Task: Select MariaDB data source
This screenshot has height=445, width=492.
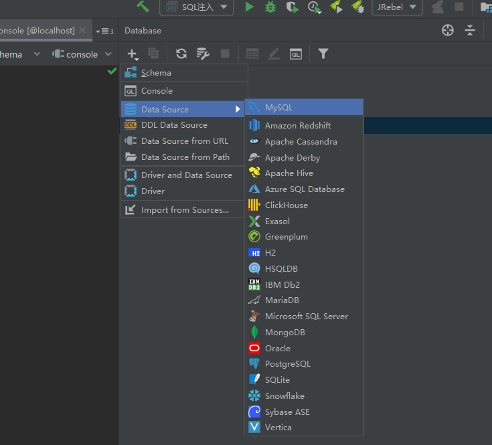Action: coord(304,300)
